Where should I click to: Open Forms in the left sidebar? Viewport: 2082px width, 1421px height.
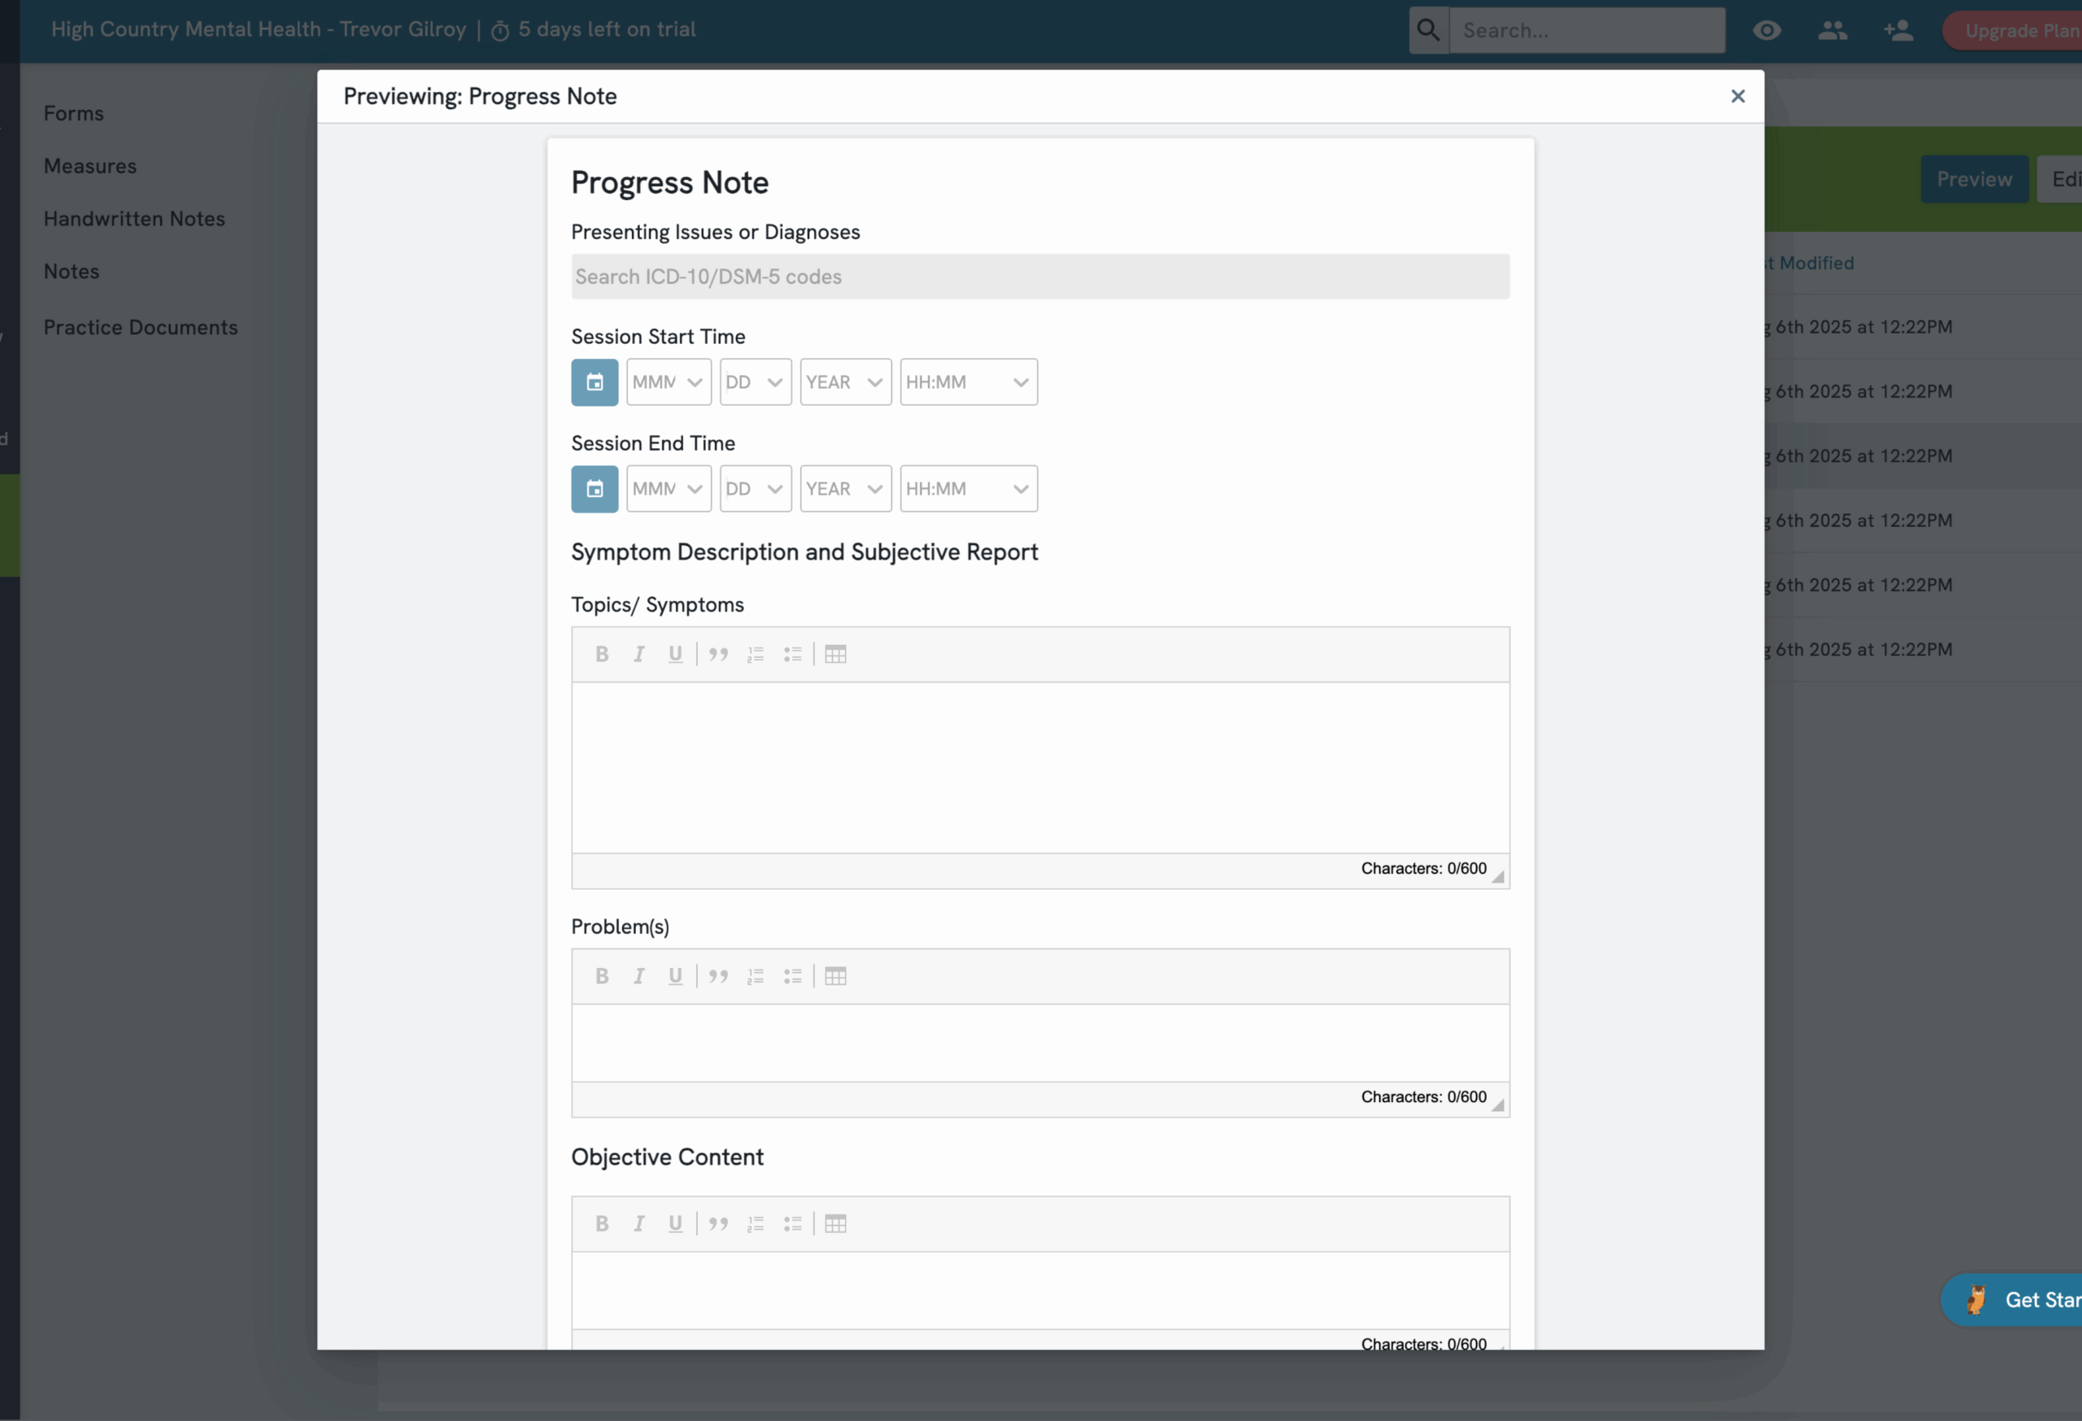[73, 114]
